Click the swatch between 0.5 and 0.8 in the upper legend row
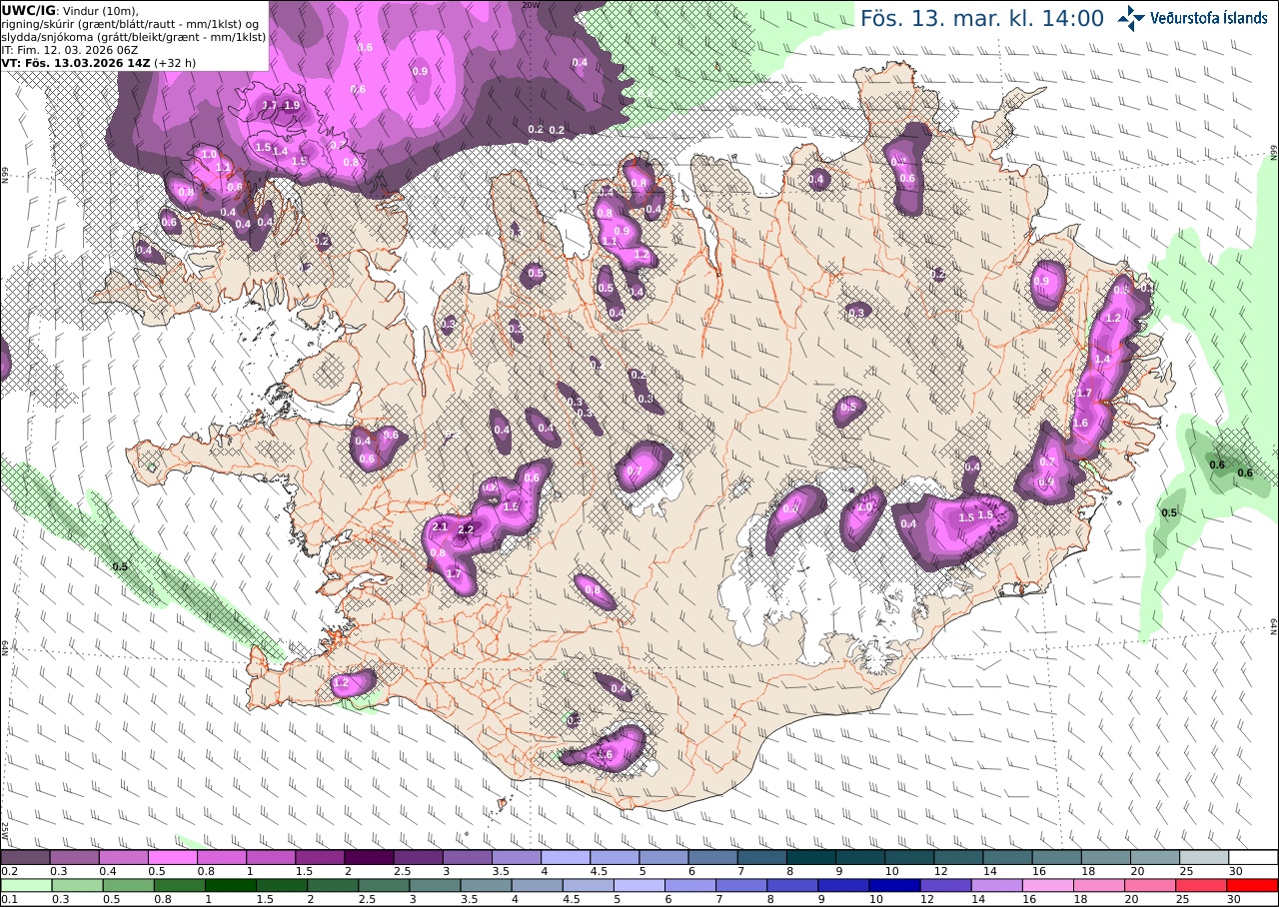 pyautogui.click(x=172, y=857)
